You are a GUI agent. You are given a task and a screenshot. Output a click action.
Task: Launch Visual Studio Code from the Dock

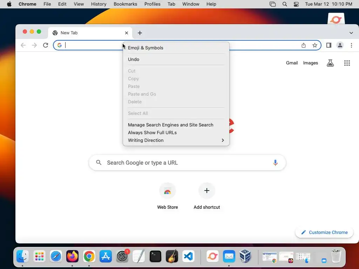click(x=188, y=256)
